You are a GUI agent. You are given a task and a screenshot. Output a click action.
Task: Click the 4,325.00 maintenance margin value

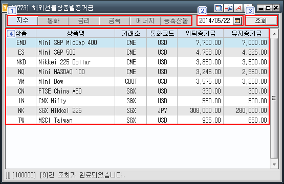(x=254, y=53)
